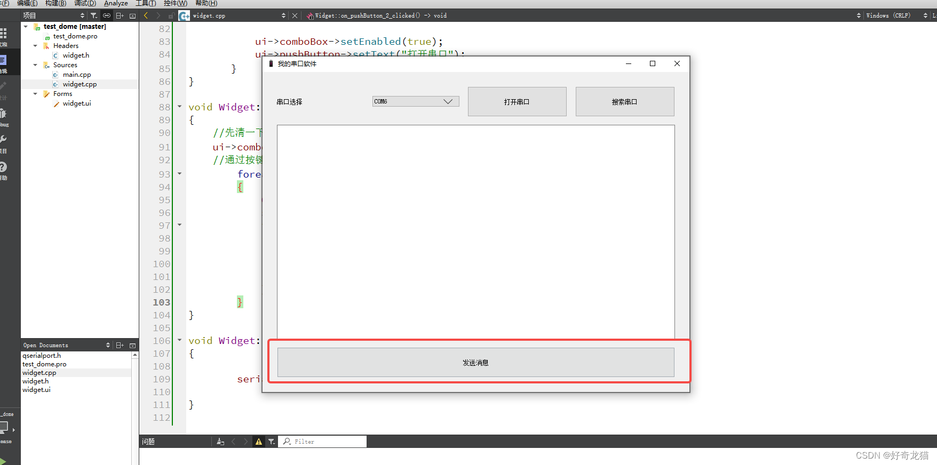
Task: Collapse the Sources folder in project tree
Action: [x=35, y=65]
